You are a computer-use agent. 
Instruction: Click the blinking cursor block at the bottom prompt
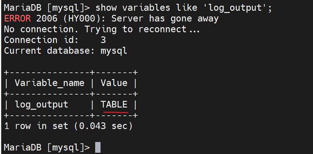coord(98,147)
